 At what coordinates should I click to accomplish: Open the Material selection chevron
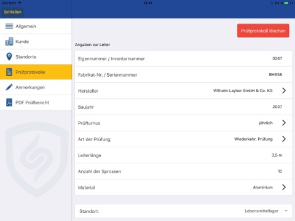click(x=284, y=187)
